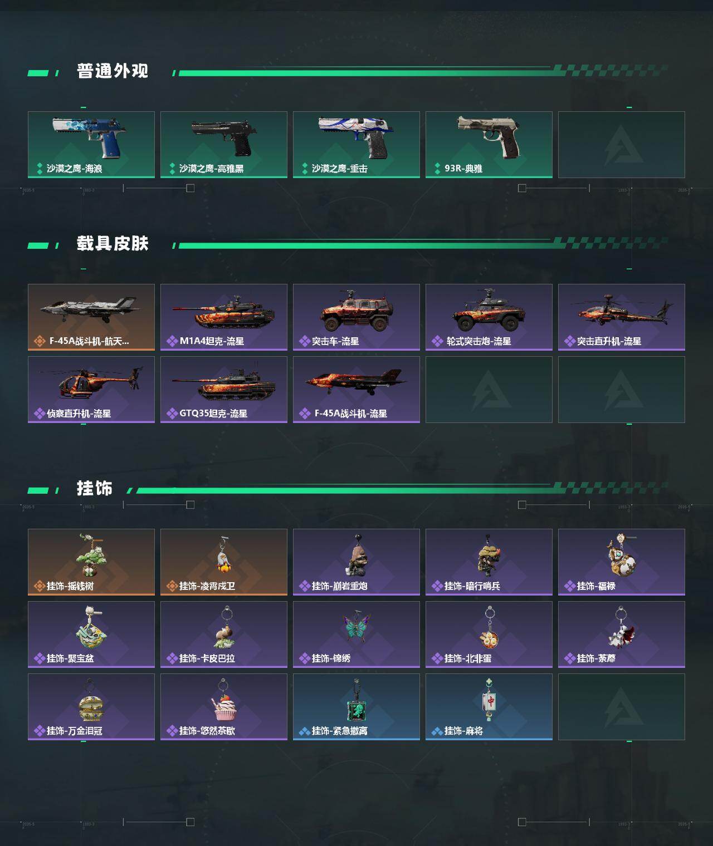Viewport: 713px width, 846px height.
Task: Click the 普通外观 section header
Action: click(x=113, y=71)
